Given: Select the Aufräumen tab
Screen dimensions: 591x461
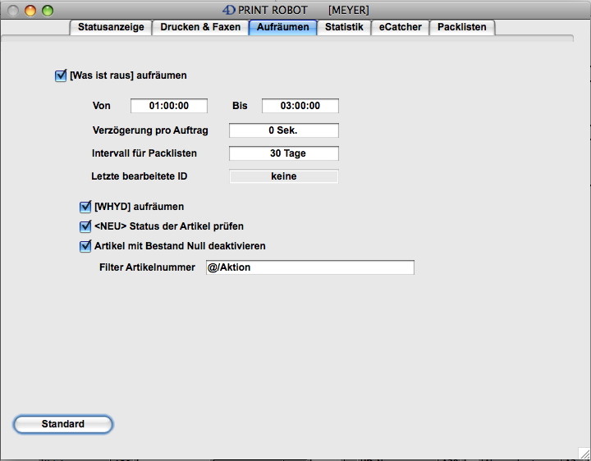Looking at the screenshot, I should click(282, 27).
